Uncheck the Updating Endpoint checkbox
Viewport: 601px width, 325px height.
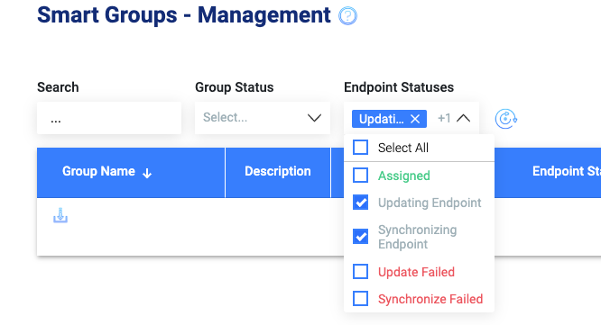tap(361, 203)
